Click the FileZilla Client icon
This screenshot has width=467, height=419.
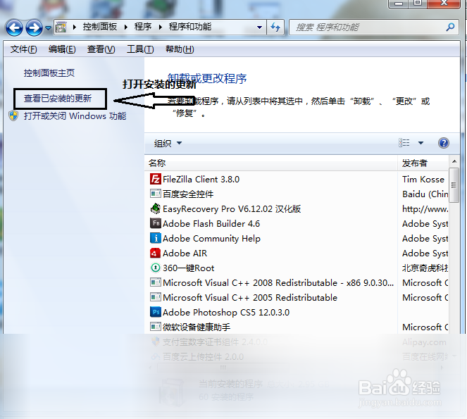156,180
